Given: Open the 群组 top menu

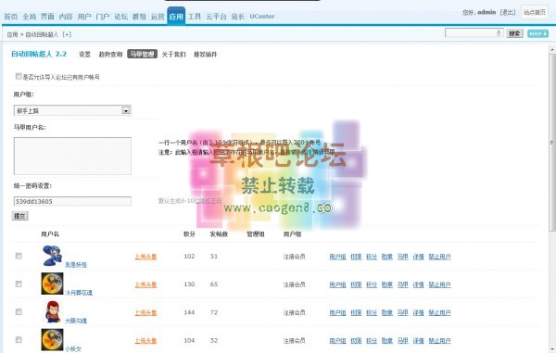Looking at the screenshot, I should 139,17.
